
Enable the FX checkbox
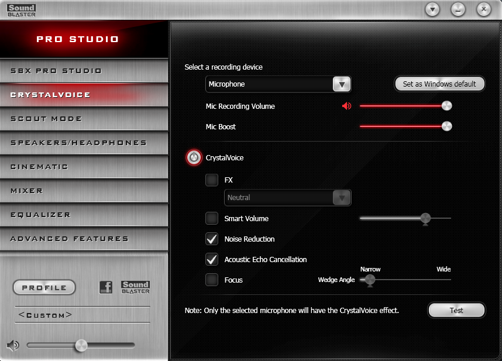(212, 180)
